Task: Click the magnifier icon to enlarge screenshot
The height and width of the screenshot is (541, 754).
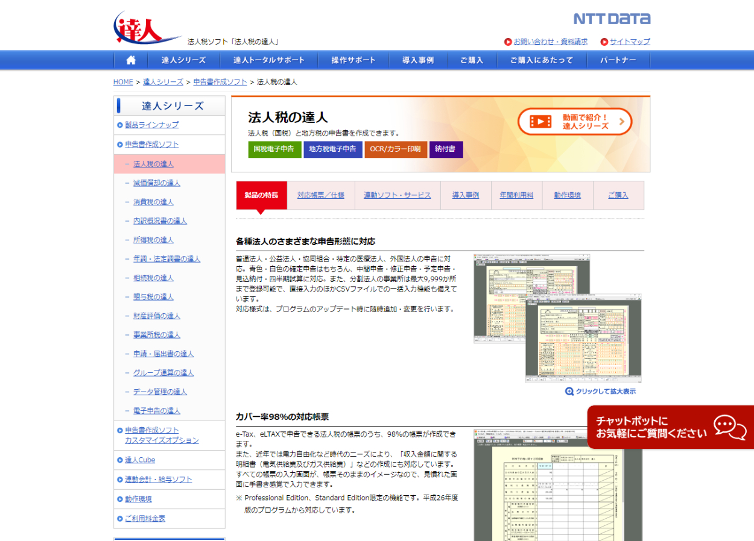Action: (x=569, y=392)
